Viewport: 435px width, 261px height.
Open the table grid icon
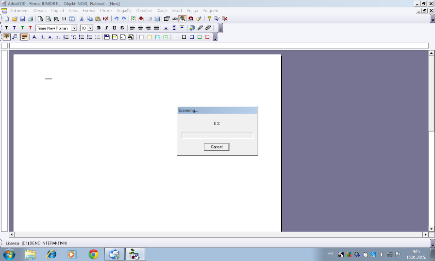coord(157,19)
